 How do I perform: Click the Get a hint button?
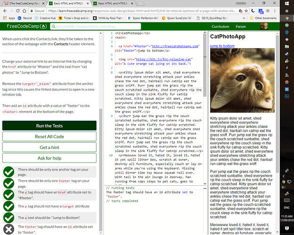point(49,147)
